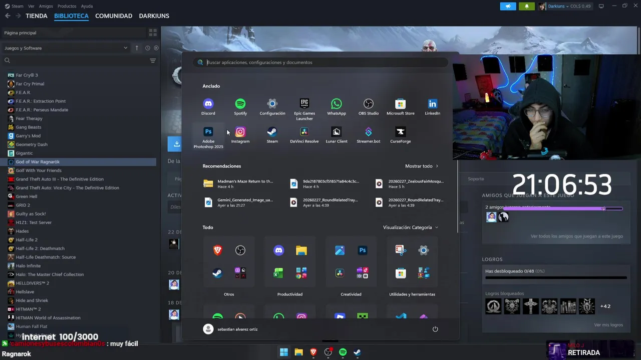
Task: Launch OBS Studio
Action: click(369, 107)
